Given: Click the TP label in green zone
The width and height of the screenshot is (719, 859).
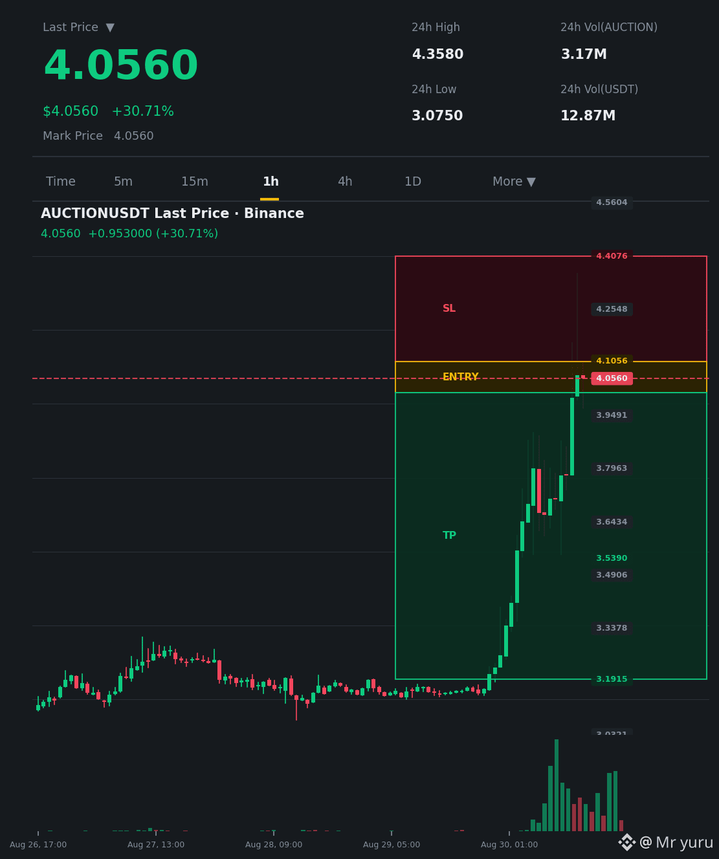Looking at the screenshot, I should pyautogui.click(x=449, y=536).
